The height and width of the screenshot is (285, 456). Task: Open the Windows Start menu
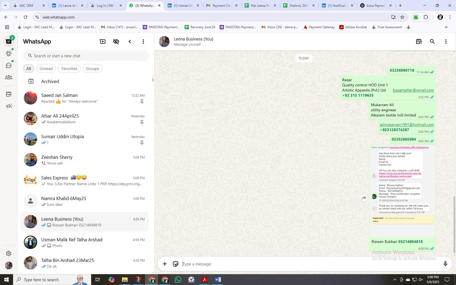click(7, 280)
